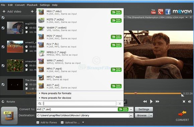Select the AVI format icon in list
The width and height of the screenshot is (194, 127).
pos(41,86)
